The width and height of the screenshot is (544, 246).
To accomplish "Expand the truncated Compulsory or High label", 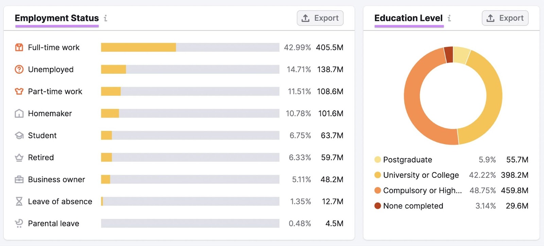I will (422, 190).
